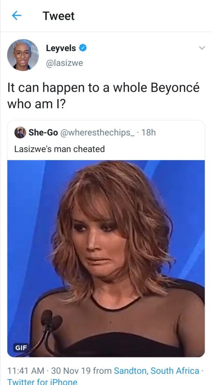Viewport: 212px width, 385px height.
Task: Open She-Go's small avatar
Action: point(20,133)
